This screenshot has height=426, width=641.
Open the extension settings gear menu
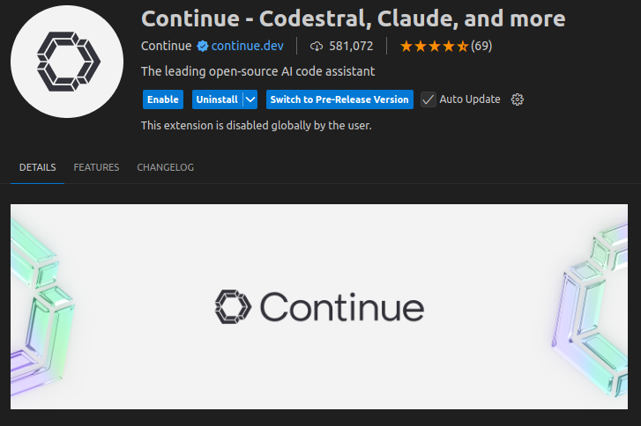(x=518, y=99)
